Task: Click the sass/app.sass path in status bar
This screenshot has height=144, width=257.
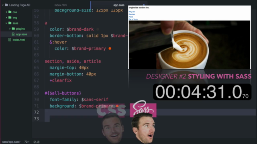Action: (11, 142)
